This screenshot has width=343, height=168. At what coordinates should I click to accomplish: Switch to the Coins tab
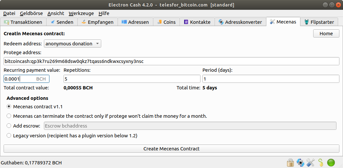[x=166, y=22]
